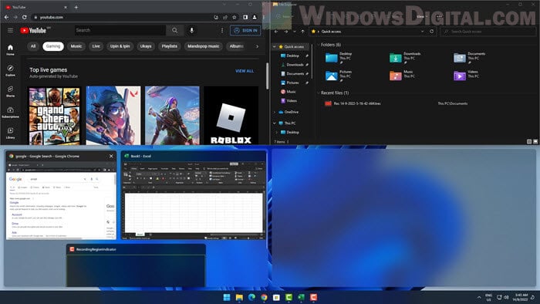Screen dimensions: 540x304
Task: Open the Grand Theft Auto V thumbnail
Action: tap(55, 116)
